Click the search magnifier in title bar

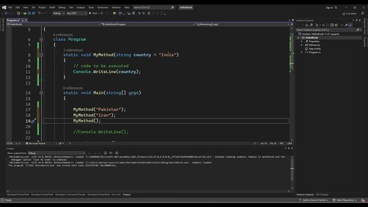(x=172, y=7)
